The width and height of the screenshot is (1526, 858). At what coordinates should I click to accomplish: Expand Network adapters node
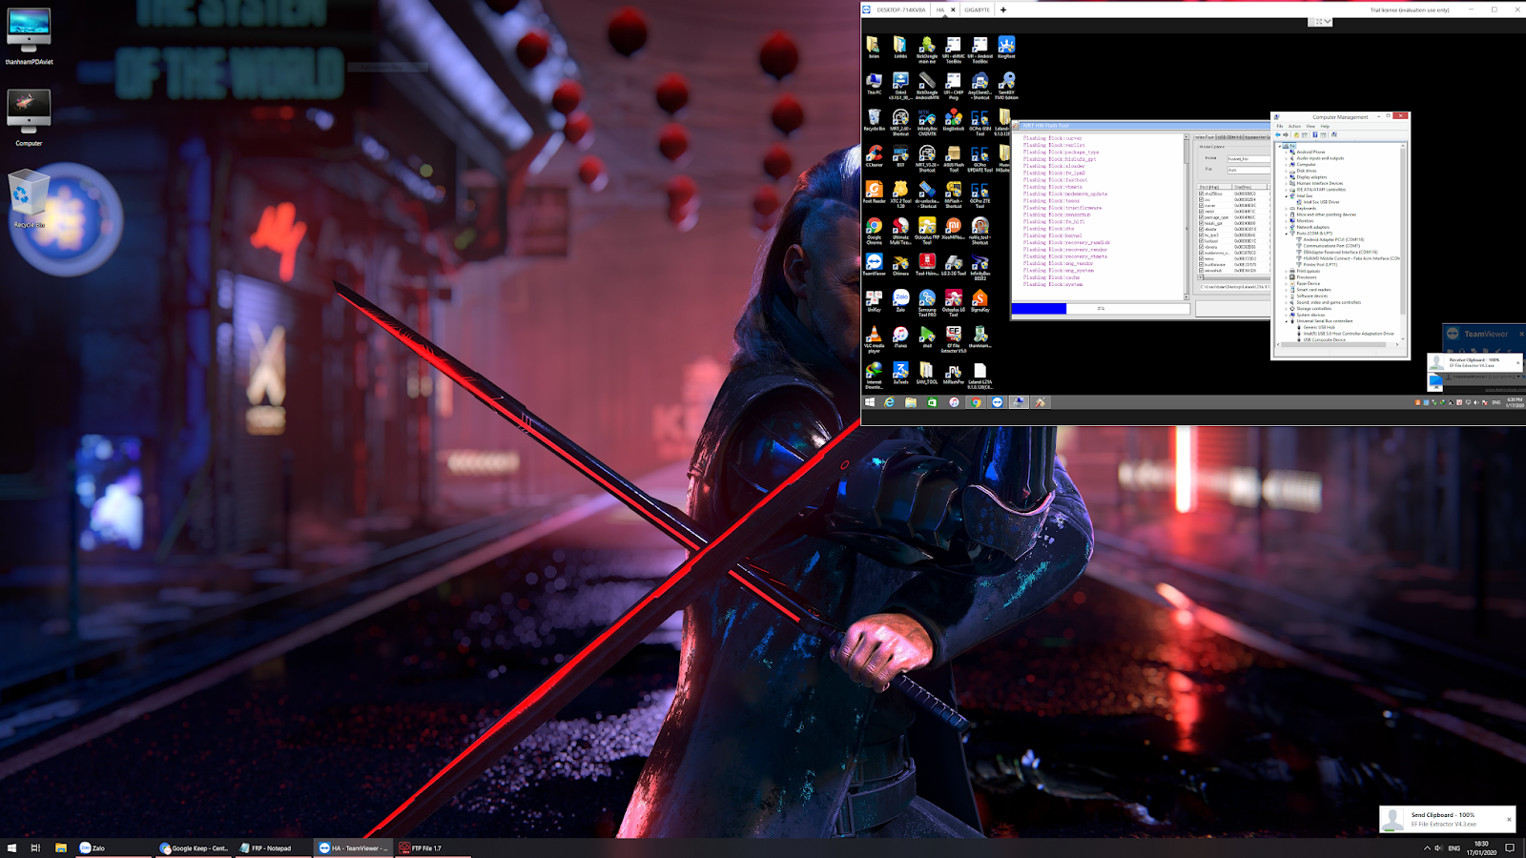1287,227
